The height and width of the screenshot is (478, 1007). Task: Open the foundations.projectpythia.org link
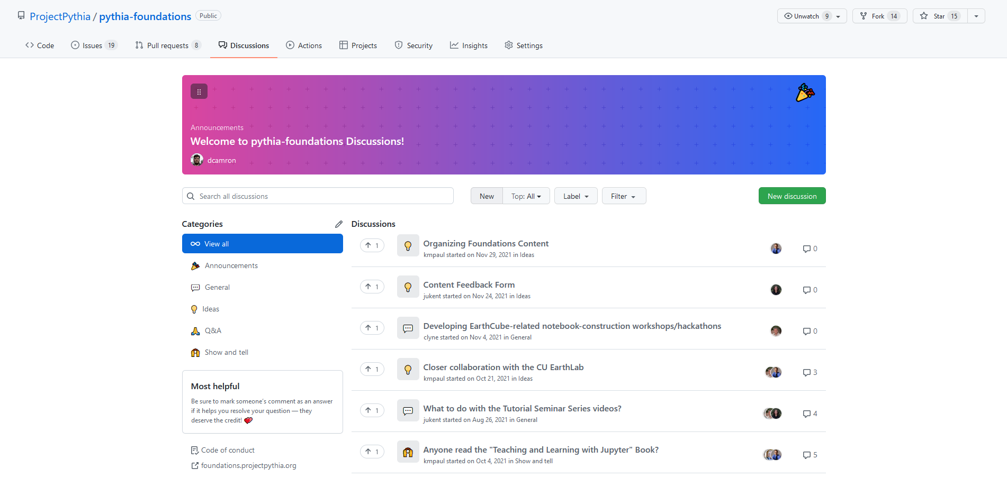(x=248, y=465)
